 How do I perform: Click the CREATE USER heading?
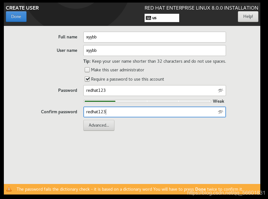(22, 8)
